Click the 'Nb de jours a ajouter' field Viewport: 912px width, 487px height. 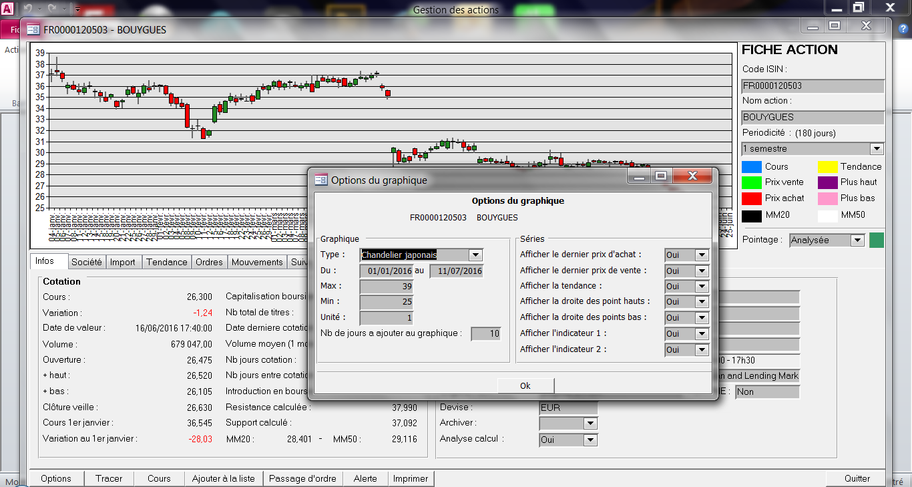tap(486, 334)
